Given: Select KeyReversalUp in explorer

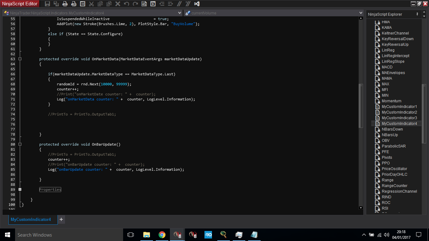Looking at the screenshot, I should (395, 45).
